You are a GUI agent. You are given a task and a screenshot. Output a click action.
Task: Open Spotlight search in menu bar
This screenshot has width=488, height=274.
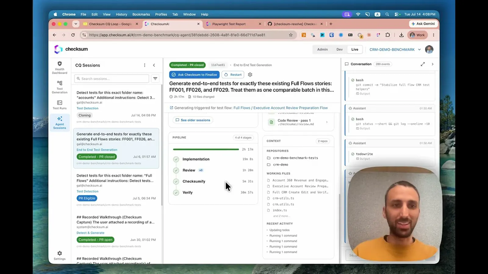387,14
